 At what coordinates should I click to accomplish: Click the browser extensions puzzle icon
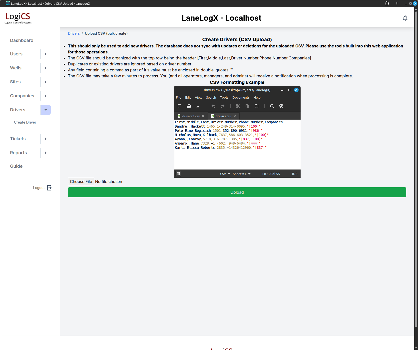coord(387,3)
